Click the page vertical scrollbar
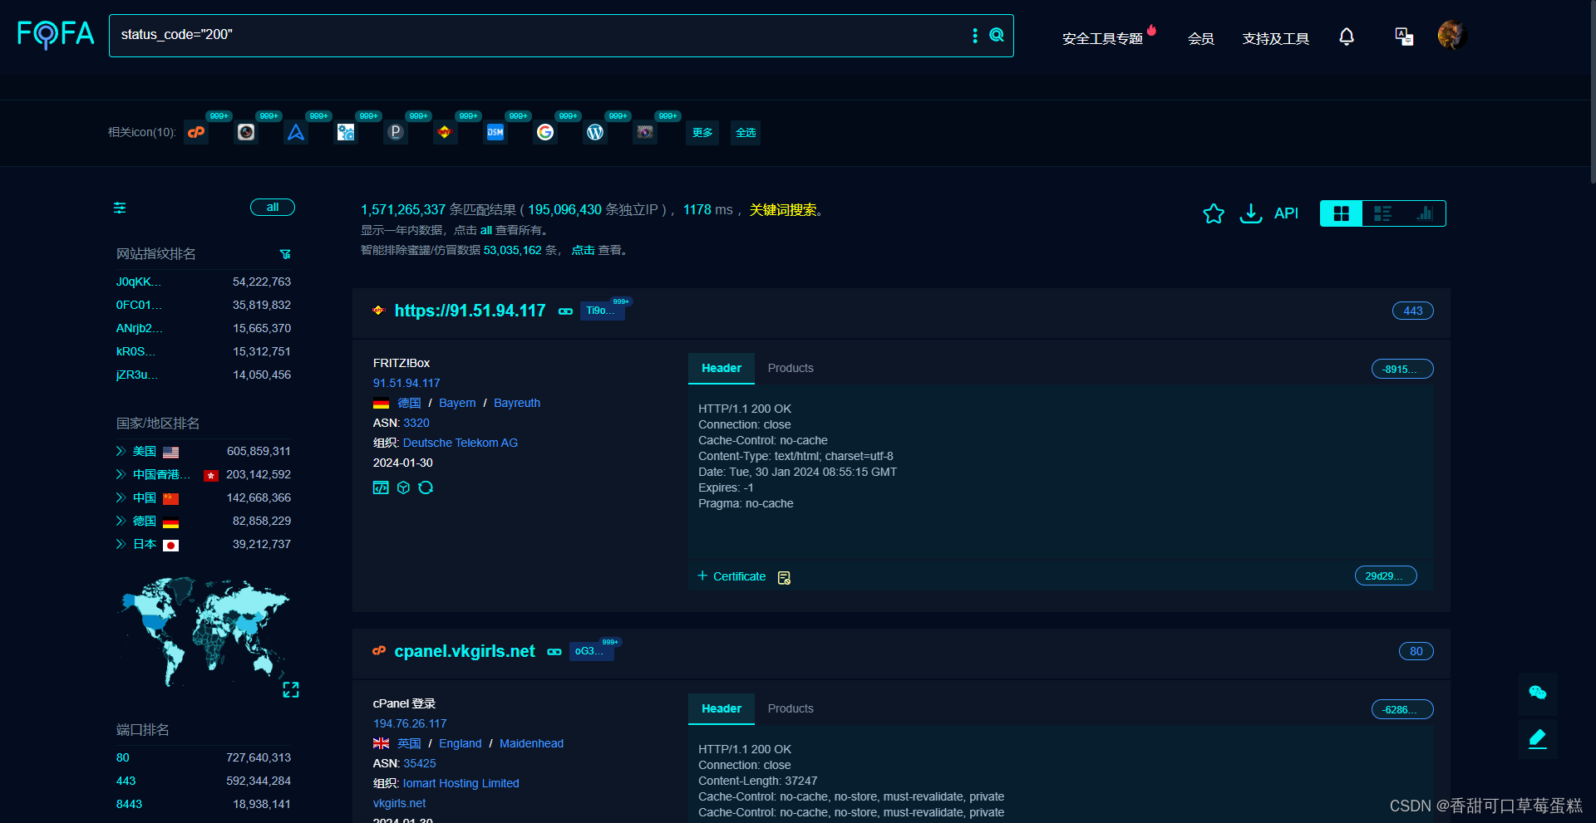 click(1592, 91)
